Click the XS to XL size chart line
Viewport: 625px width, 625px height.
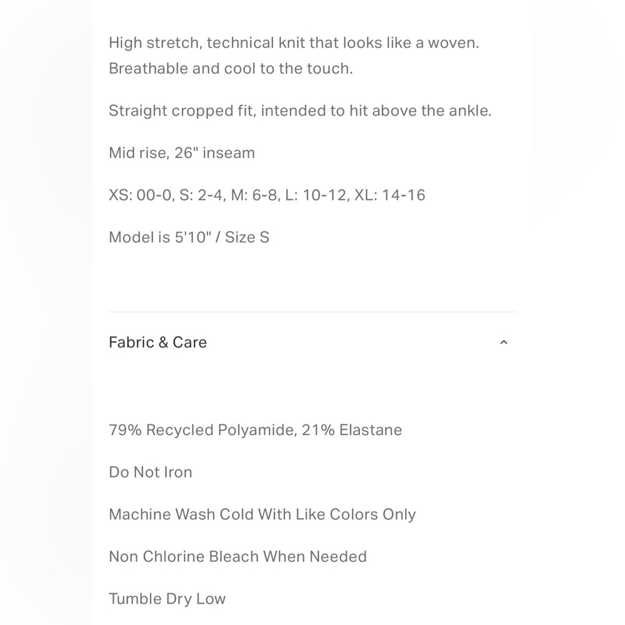pos(267,195)
